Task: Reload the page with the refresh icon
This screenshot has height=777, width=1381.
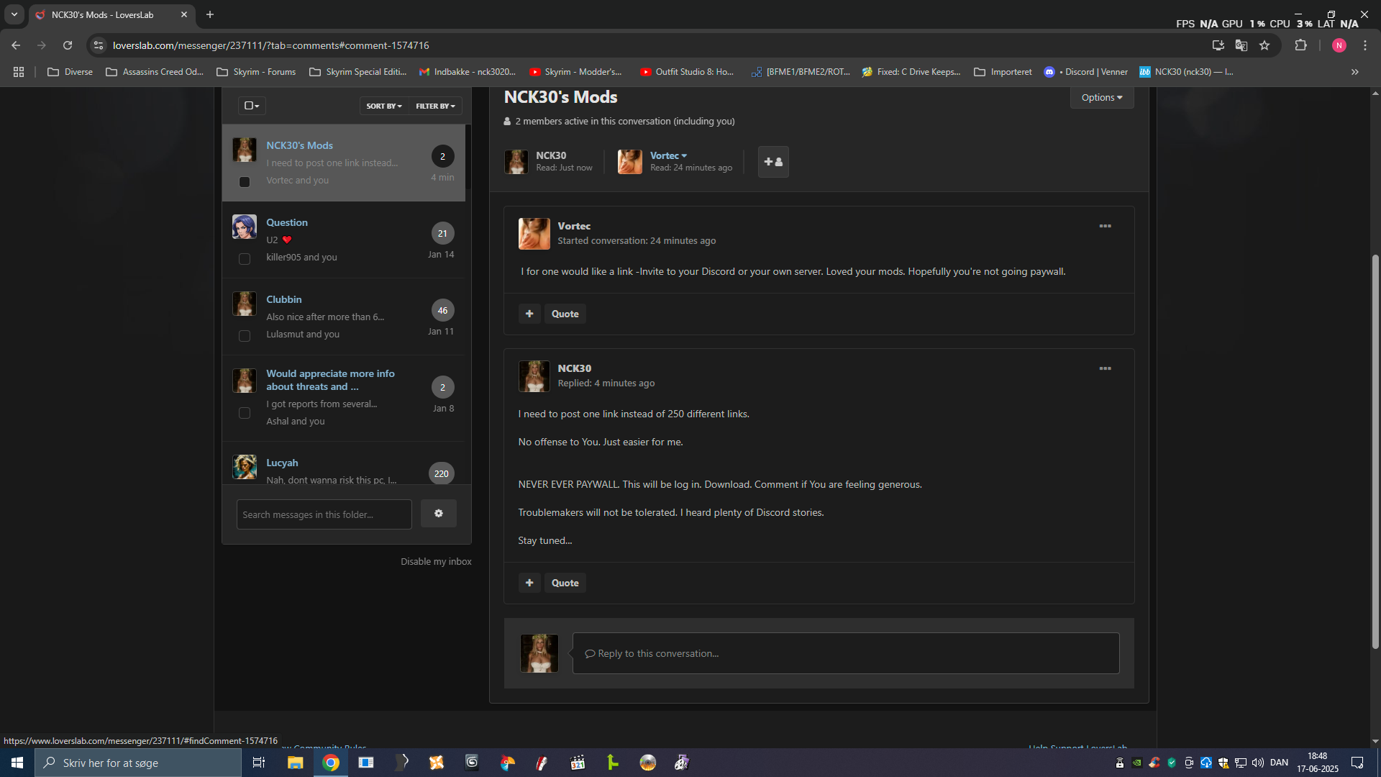Action: (68, 45)
